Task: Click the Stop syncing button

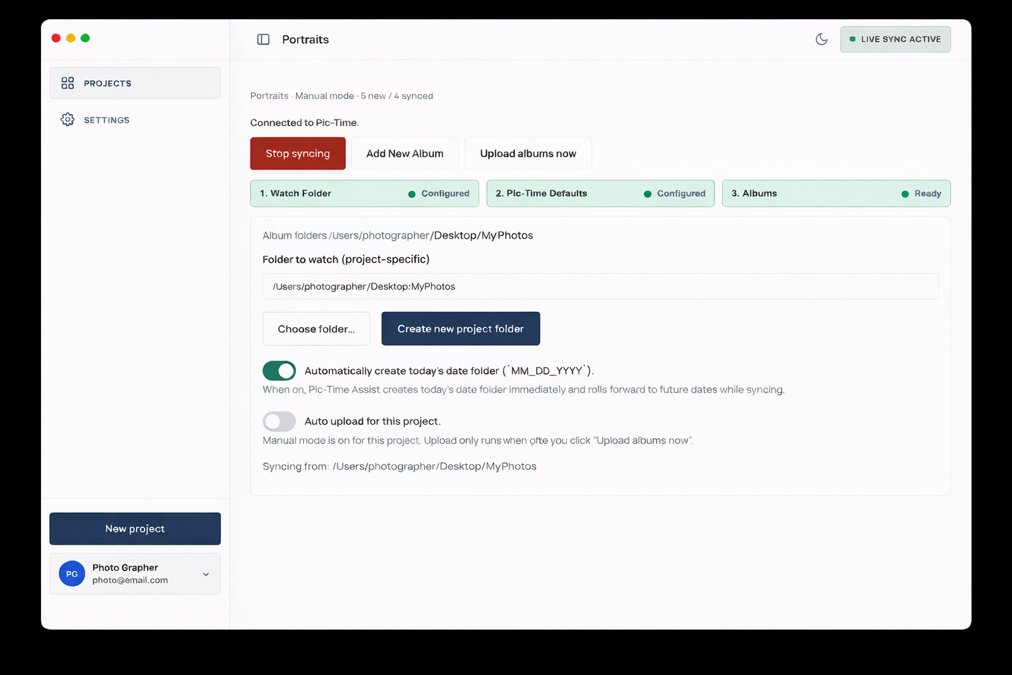Action: coord(298,154)
